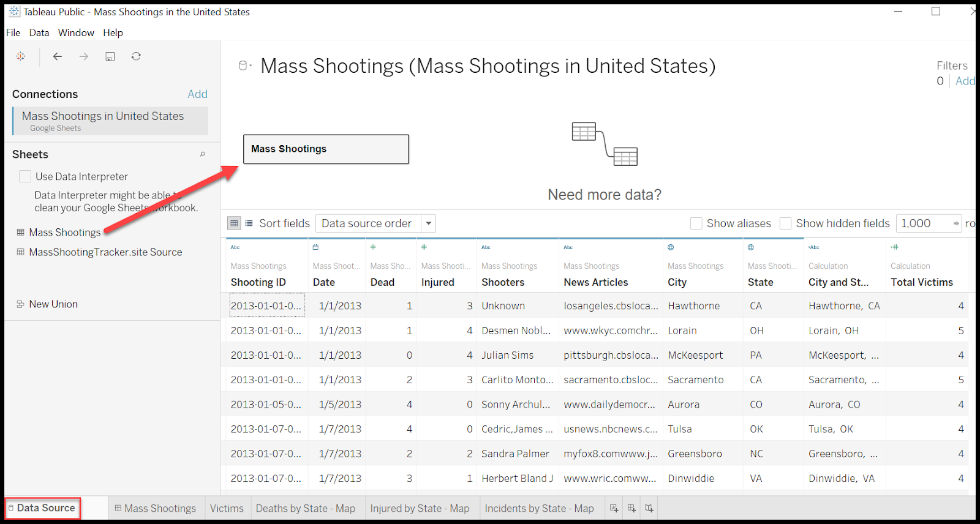Enable the Use Data Interpreter checkbox
The image size is (980, 524).
(25, 176)
